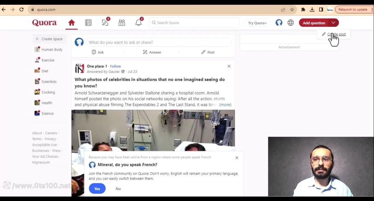Click the Yes button for French
The height and width of the screenshot is (201, 374).
(97, 189)
